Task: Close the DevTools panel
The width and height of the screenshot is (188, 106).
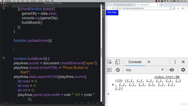Action: 183,62
